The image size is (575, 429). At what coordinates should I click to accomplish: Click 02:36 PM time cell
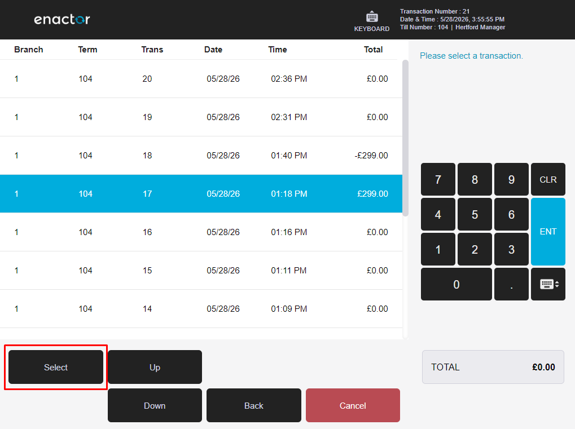tap(289, 79)
